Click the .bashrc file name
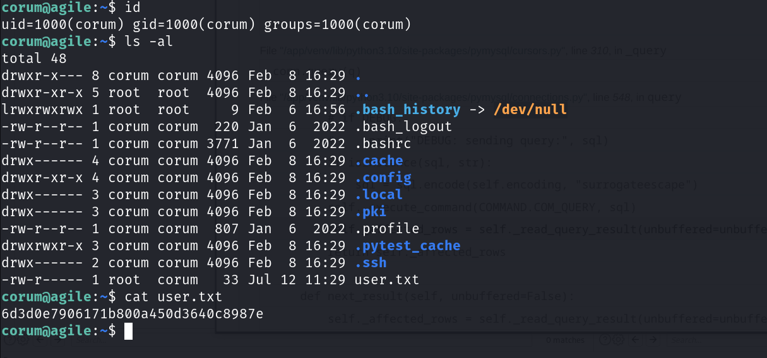The width and height of the screenshot is (767, 358). coord(383,144)
